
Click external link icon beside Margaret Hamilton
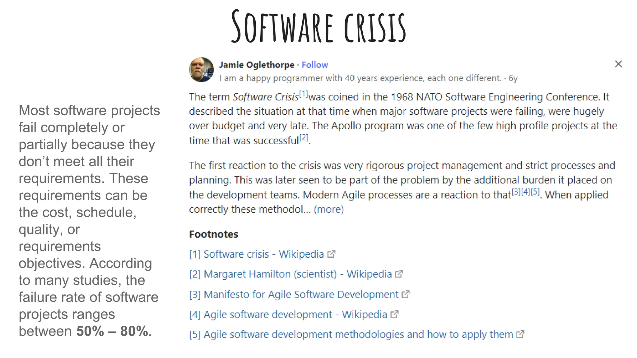coord(399,274)
